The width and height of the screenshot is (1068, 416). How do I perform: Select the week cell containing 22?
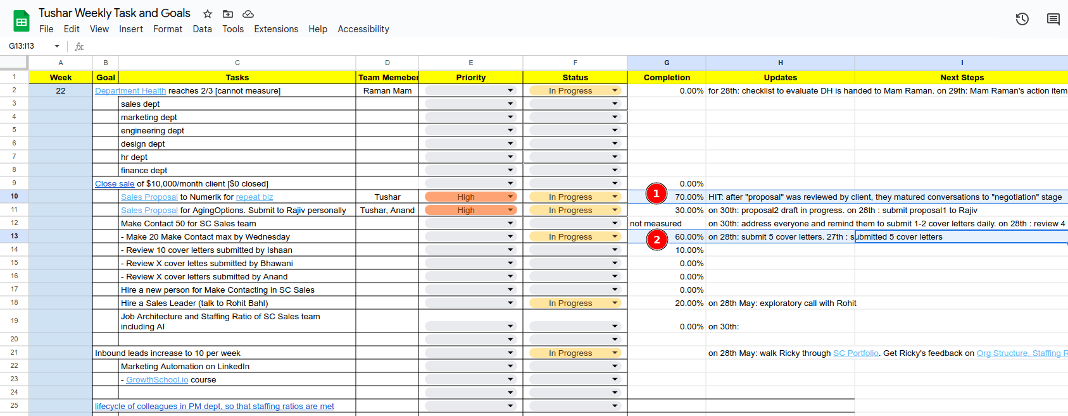click(x=60, y=91)
